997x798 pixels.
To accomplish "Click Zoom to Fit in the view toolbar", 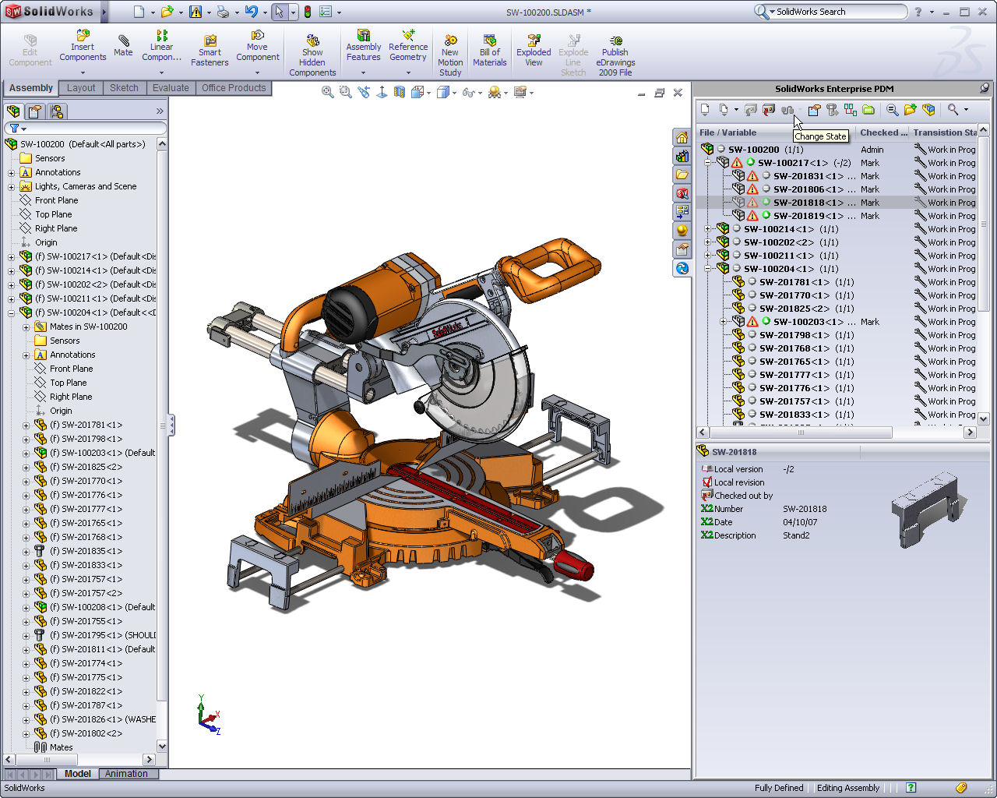I will pyautogui.click(x=328, y=93).
